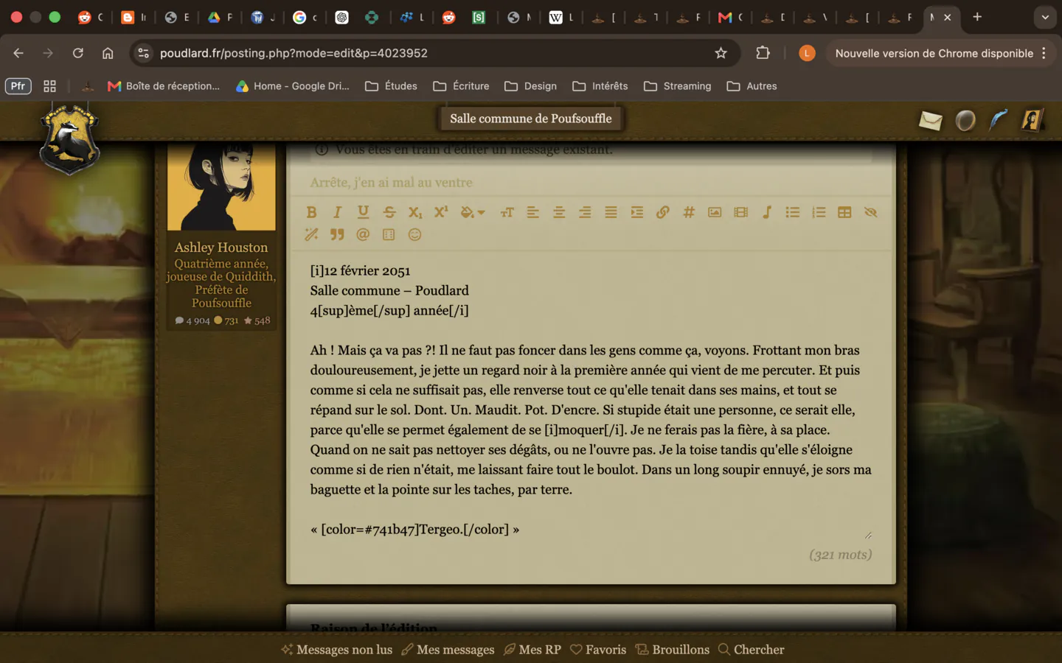Open Messages non lus
The width and height of the screenshot is (1062, 663).
click(x=337, y=650)
